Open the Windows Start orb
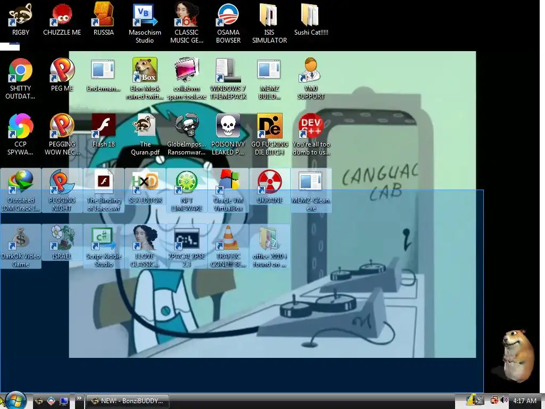This screenshot has width=545, height=409. click(15, 400)
